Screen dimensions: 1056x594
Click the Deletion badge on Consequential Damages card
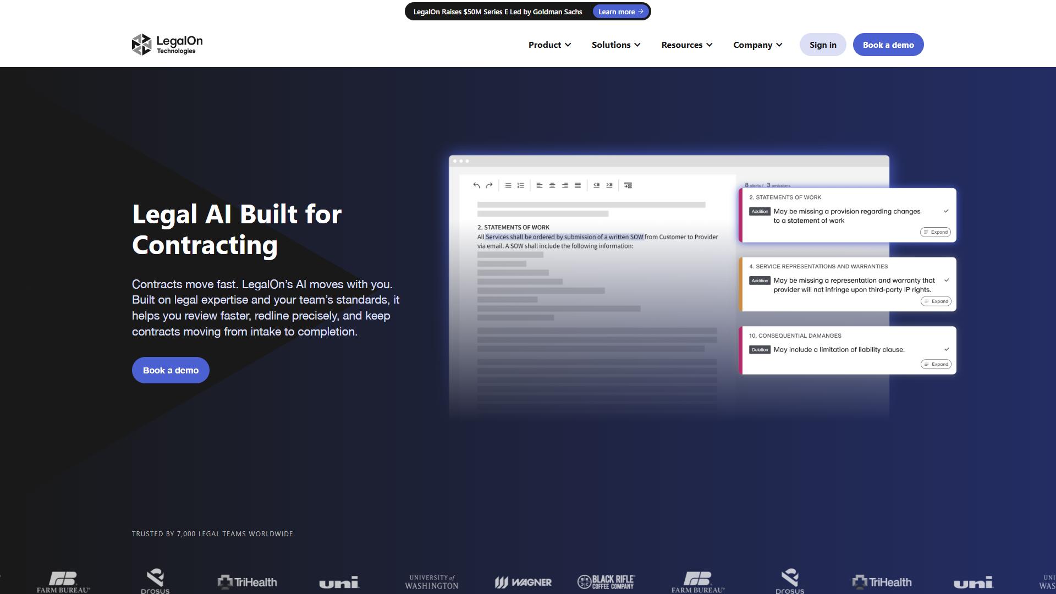(760, 350)
